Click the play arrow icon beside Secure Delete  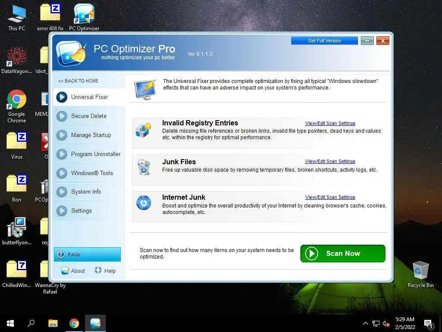click(62, 116)
